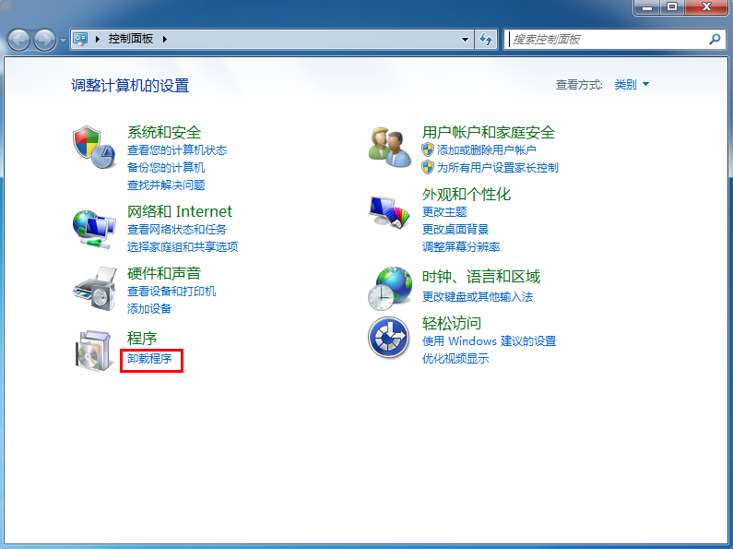
Task: Click the System and Security shield icon
Action: pyautogui.click(x=94, y=146)
